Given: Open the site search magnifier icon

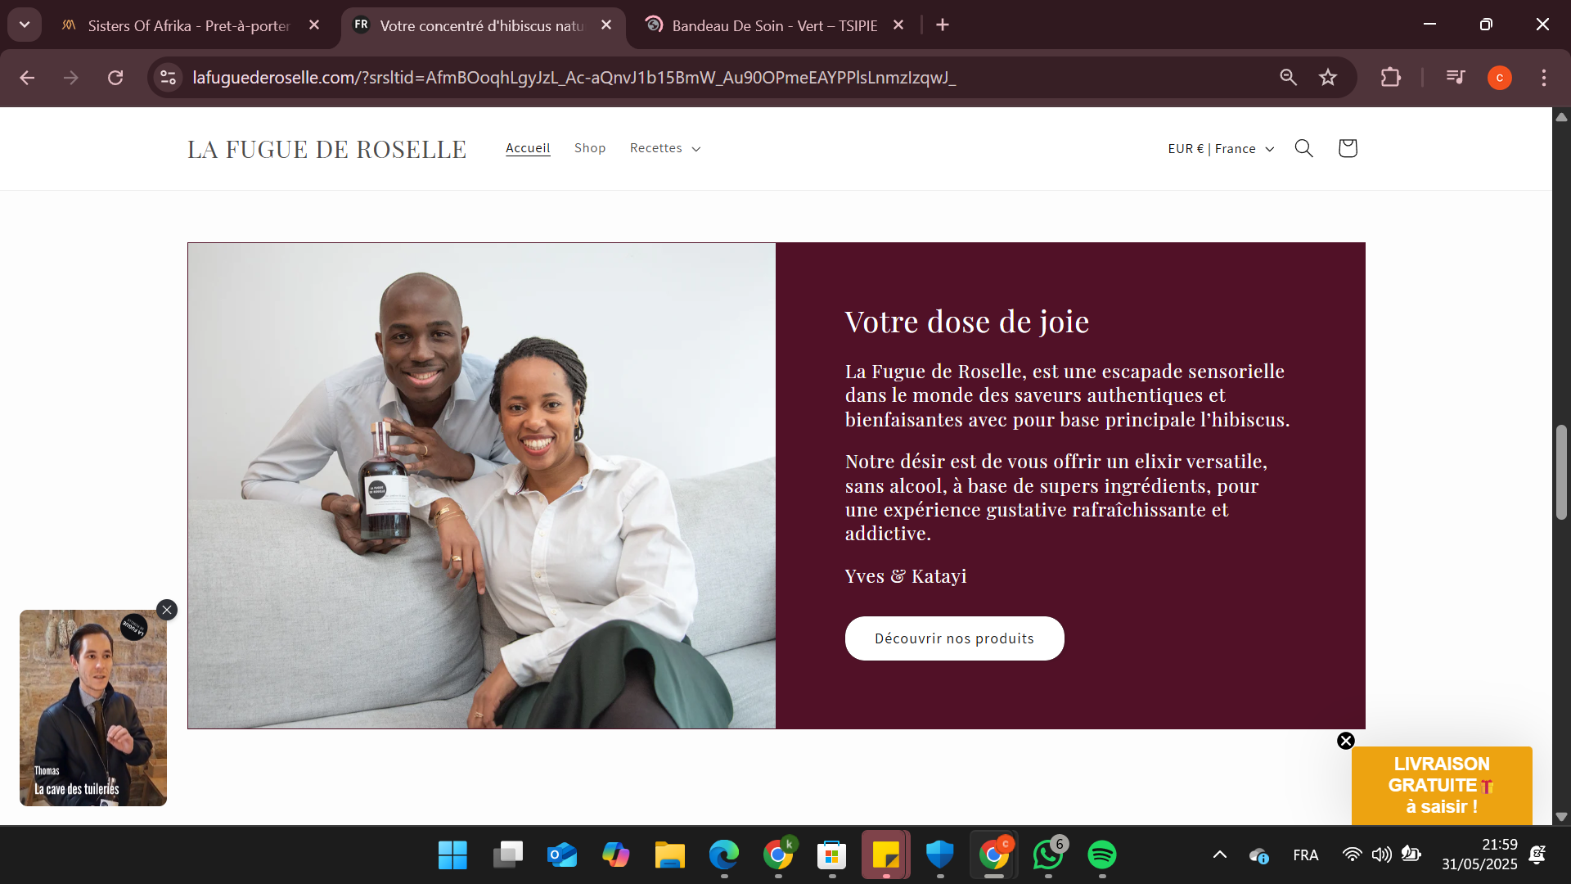Looking at the screenshot, I should point(1303,148).
